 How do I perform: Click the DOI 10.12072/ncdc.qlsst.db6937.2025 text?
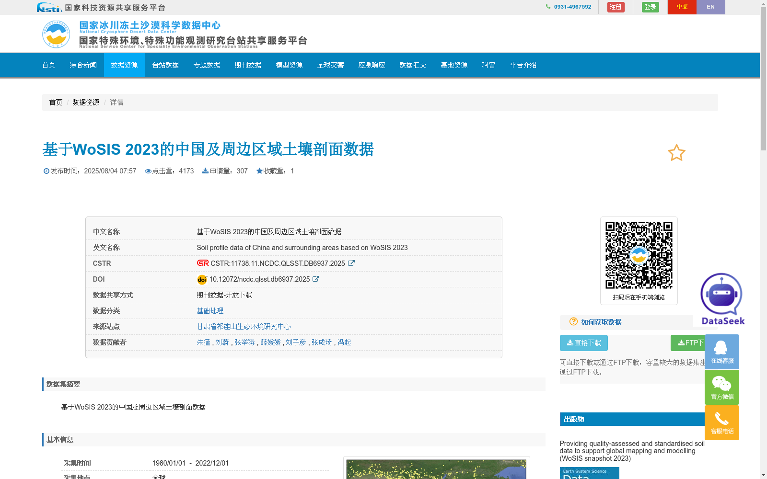(259, 279)
